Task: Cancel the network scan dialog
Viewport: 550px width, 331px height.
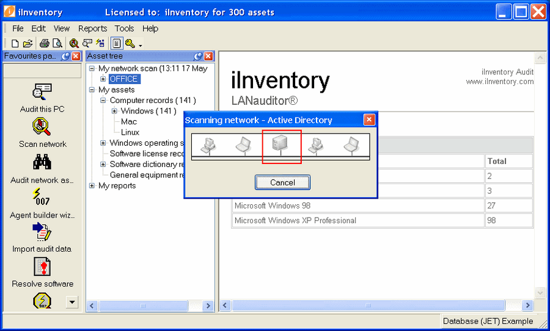Action: (282, 183)
